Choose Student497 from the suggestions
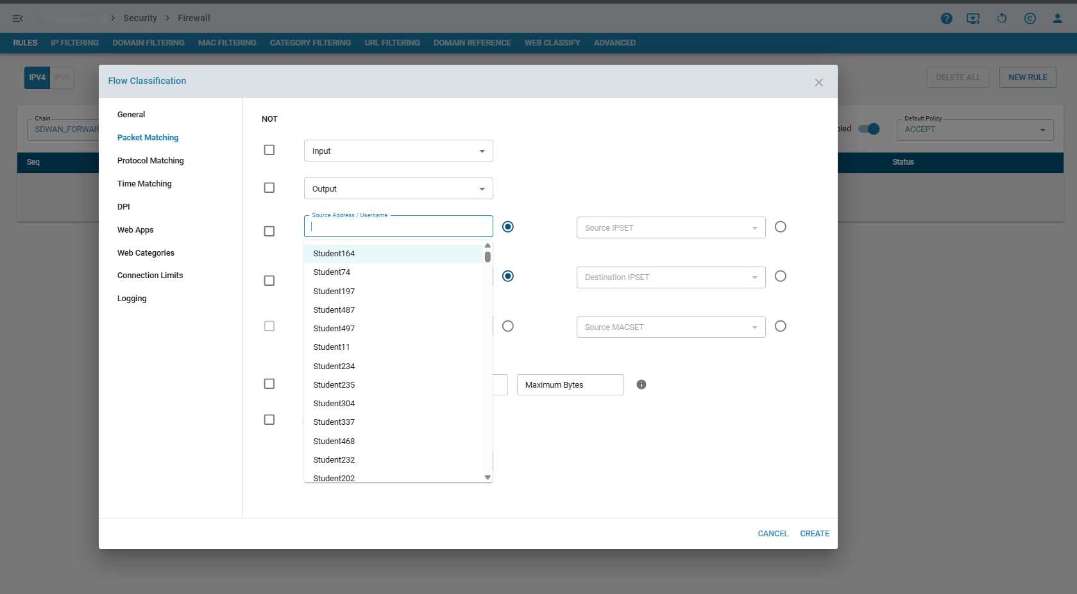Screen dimensions: 1077x594 point(393,329)
